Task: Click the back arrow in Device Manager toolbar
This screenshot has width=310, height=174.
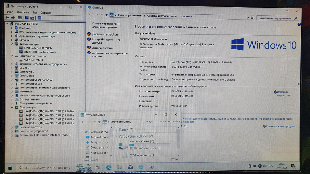Action: tap(7, 18)
